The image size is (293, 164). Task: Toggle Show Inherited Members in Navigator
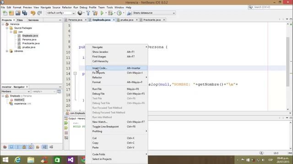click(5, 147)
